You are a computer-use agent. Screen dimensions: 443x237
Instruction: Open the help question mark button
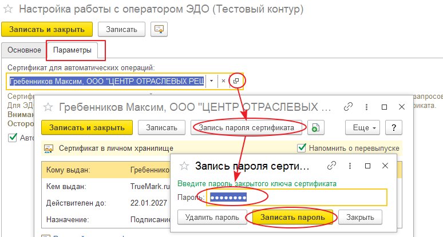(394, 128)
